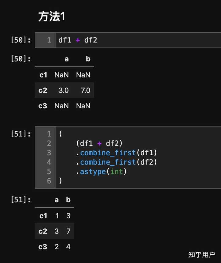The image size is (221, 263).
Task: Click the 3.0 value cell
Action: (64, 90)
